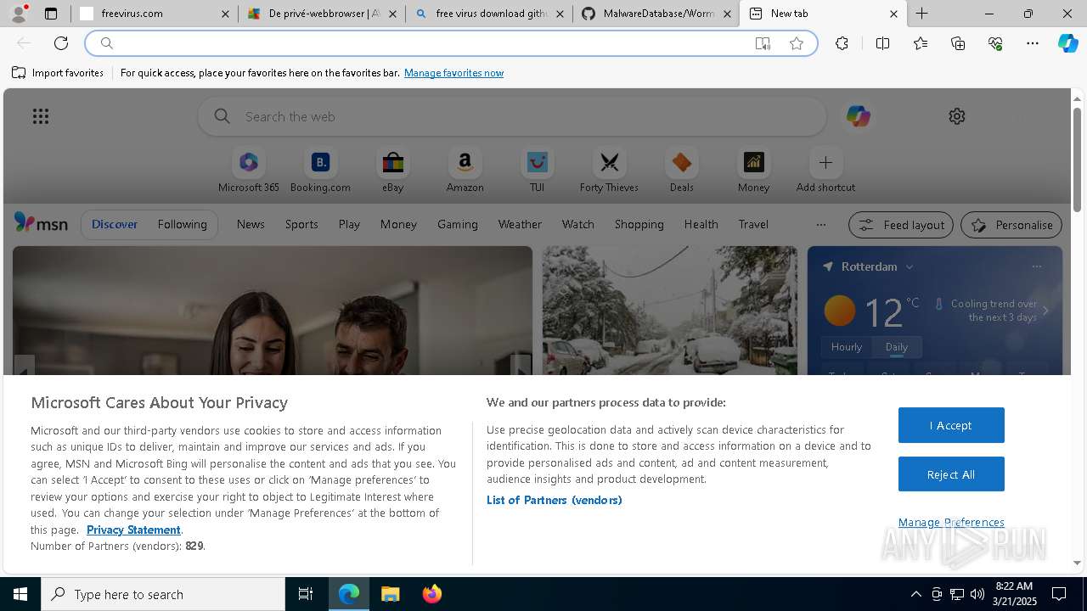1087x611 pixels.
Task: Click the Personalise button
Action: 1011,225
